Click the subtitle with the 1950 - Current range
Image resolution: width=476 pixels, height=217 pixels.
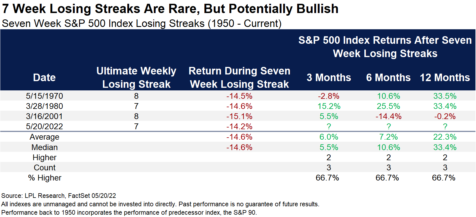click(x=142, y=23)
